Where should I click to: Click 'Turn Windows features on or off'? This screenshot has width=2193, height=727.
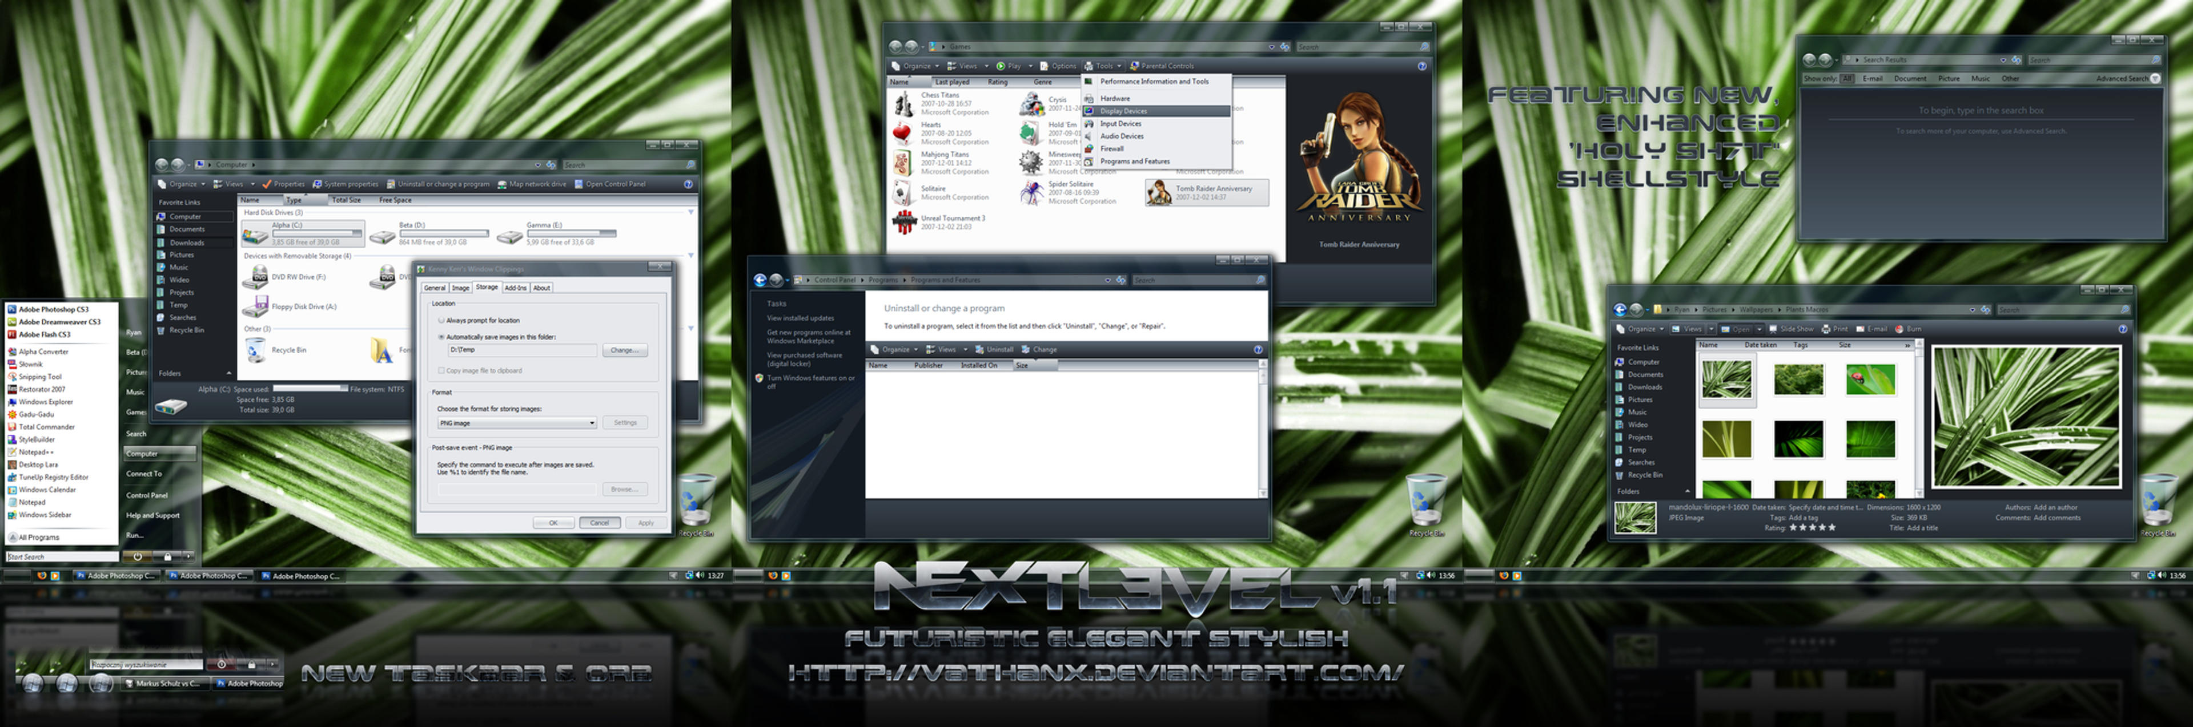(x=810, y=382)
